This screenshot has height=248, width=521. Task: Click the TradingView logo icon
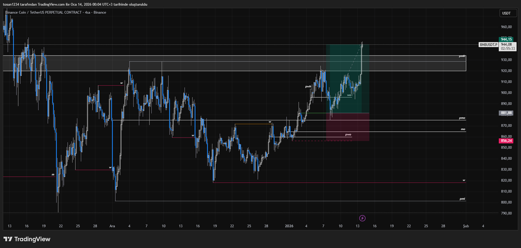pos(8,239)
